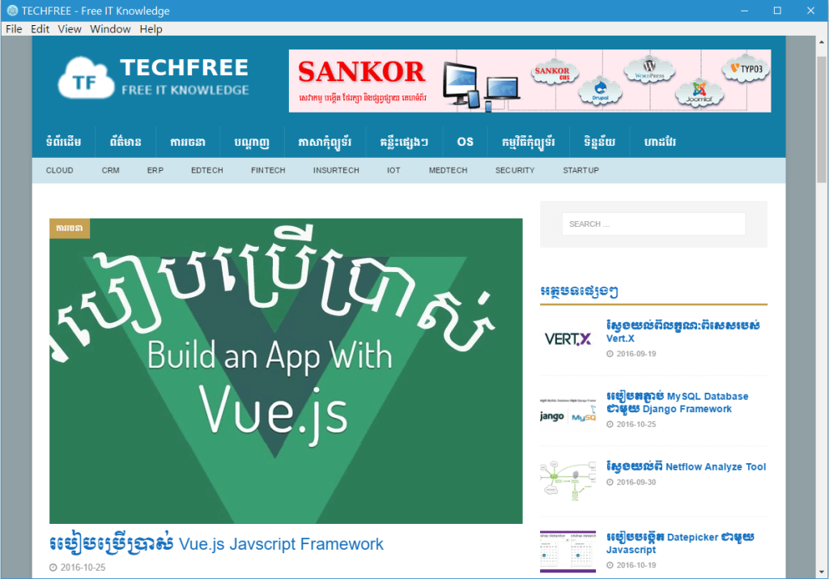Viewport: 829px width, 579px height.
Task: Open the IOT category link
Action: [x=393, y=170]
